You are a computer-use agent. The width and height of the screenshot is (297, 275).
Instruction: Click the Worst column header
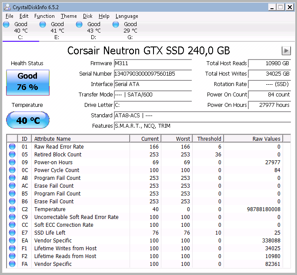pyautogui.click(x=177, y=139)
